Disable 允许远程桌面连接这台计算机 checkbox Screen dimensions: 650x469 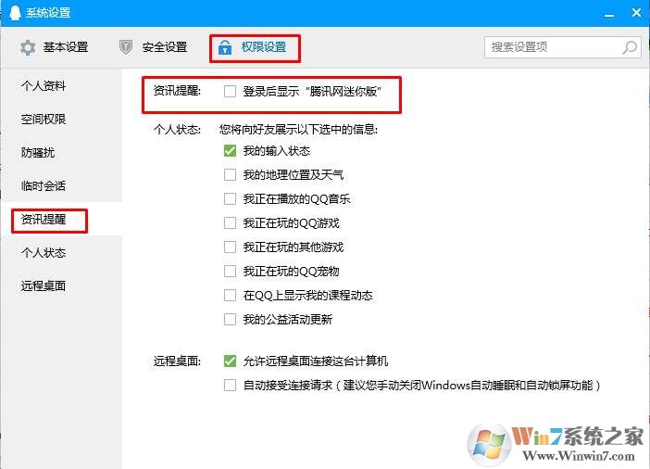(230, 361)
